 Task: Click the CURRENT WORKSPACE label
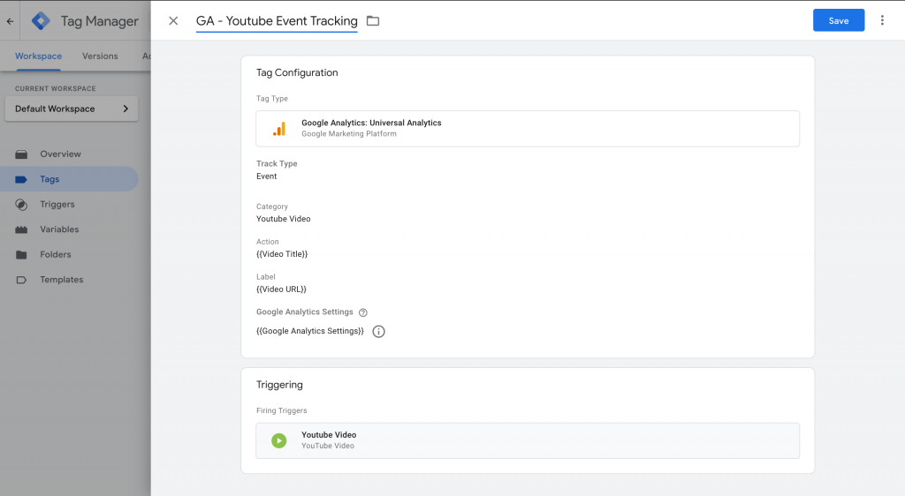point(56,89)
